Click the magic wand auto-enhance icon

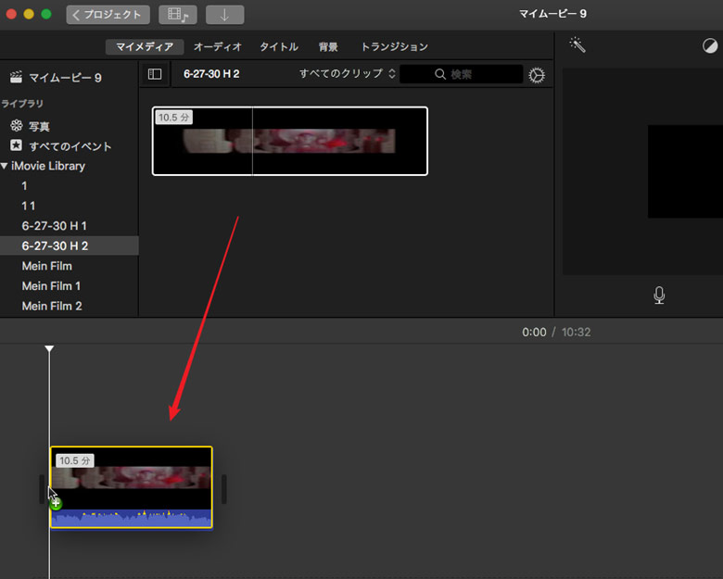[x=577, y=44]
